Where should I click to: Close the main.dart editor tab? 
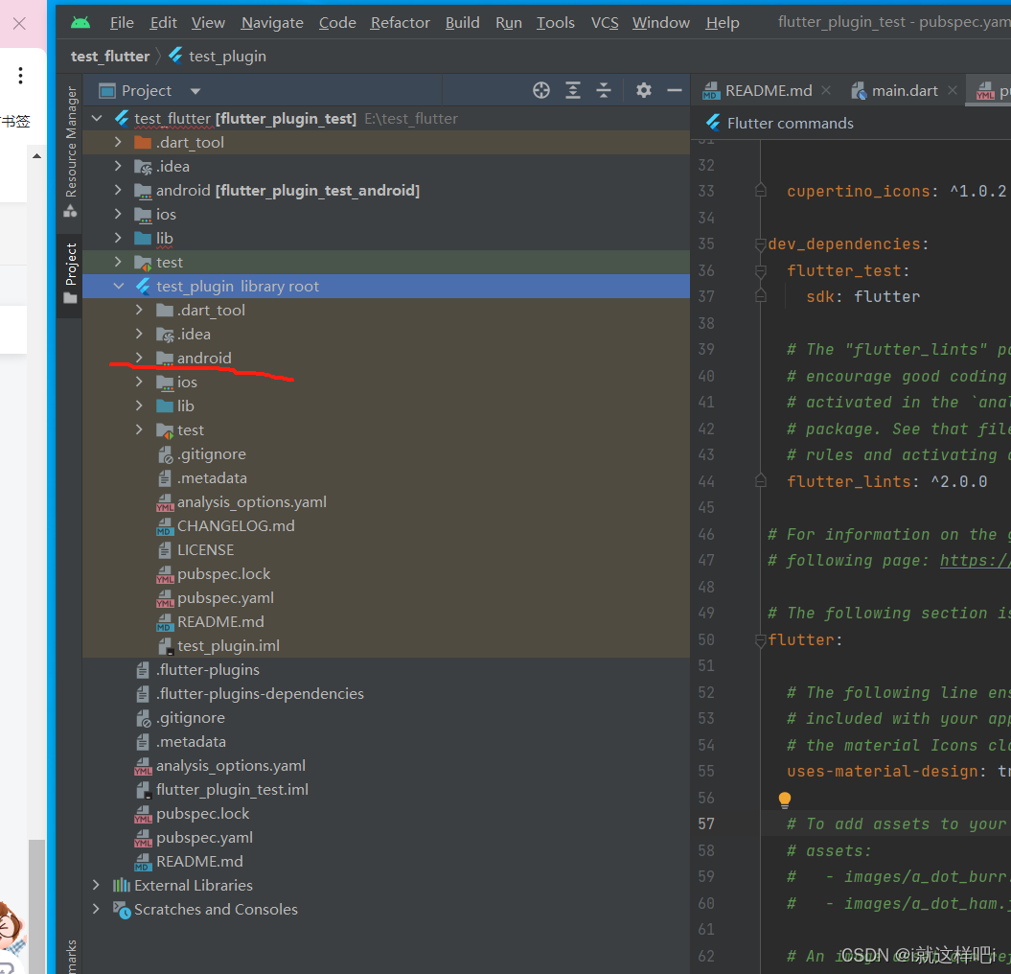tap(953, 91)
